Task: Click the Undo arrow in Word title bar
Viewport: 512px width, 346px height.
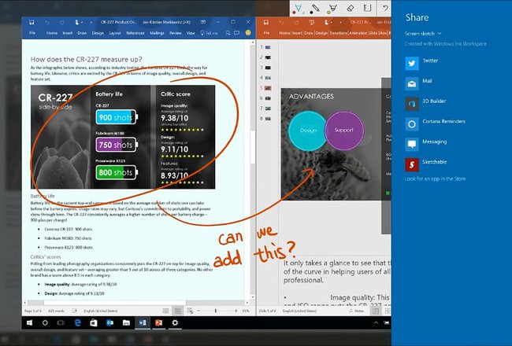Action: 47,22
